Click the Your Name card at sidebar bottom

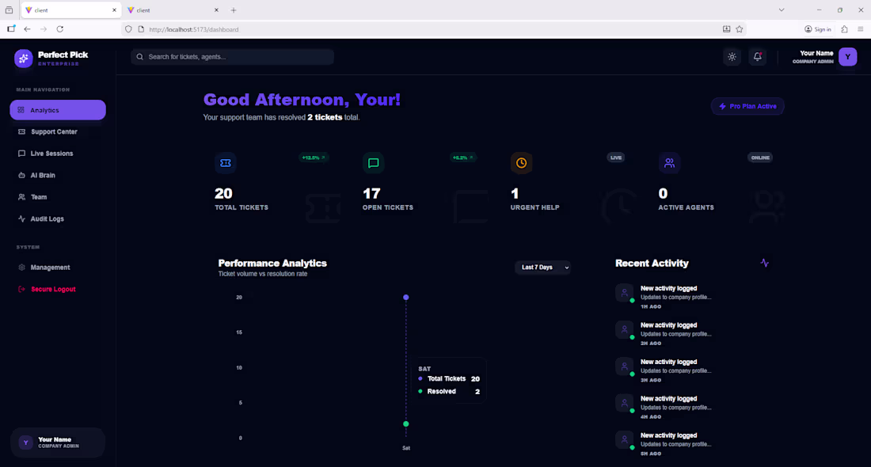[x=58, y=442]
